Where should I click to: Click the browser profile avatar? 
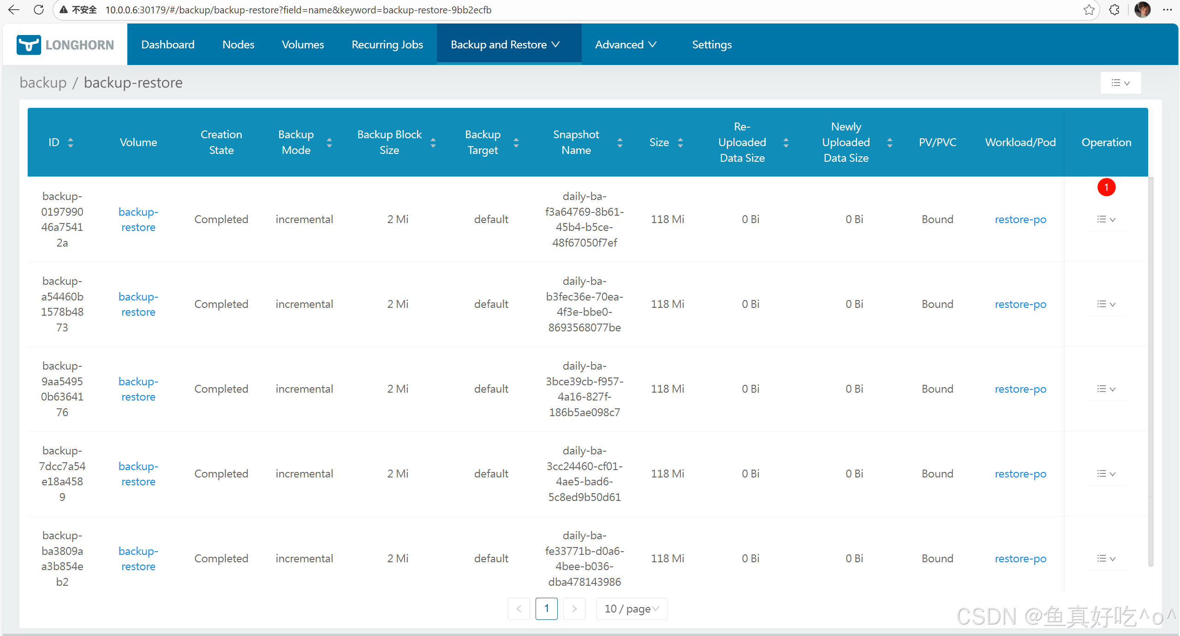(x=1142, y=10)
